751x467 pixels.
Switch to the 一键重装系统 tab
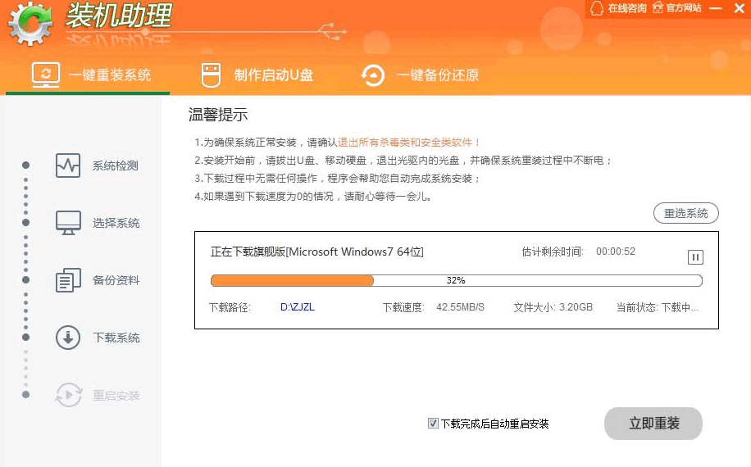[88, 75]
